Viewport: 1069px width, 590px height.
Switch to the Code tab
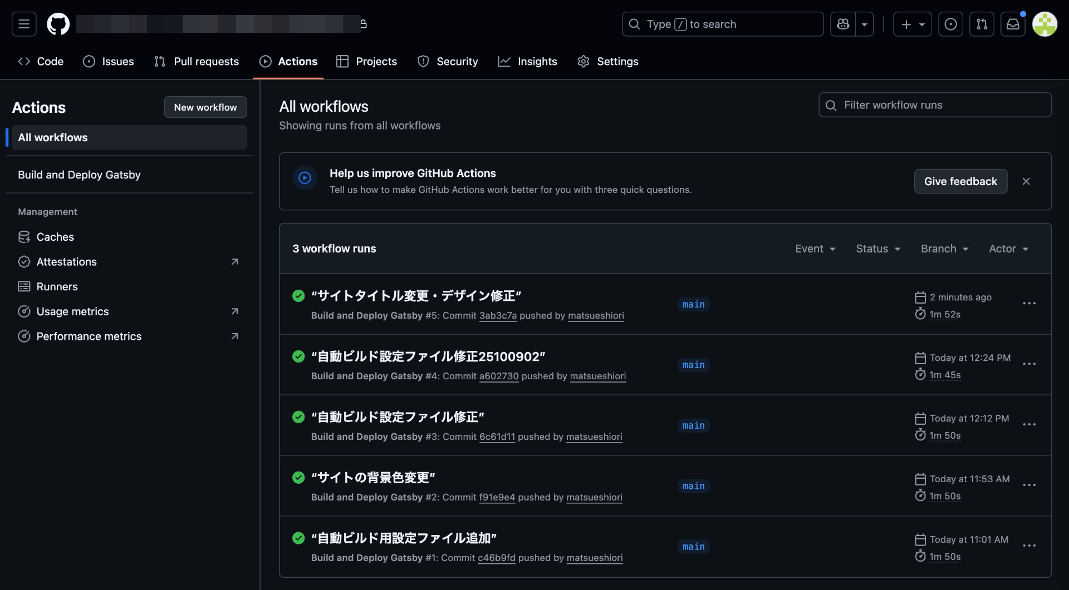[41, 61]
